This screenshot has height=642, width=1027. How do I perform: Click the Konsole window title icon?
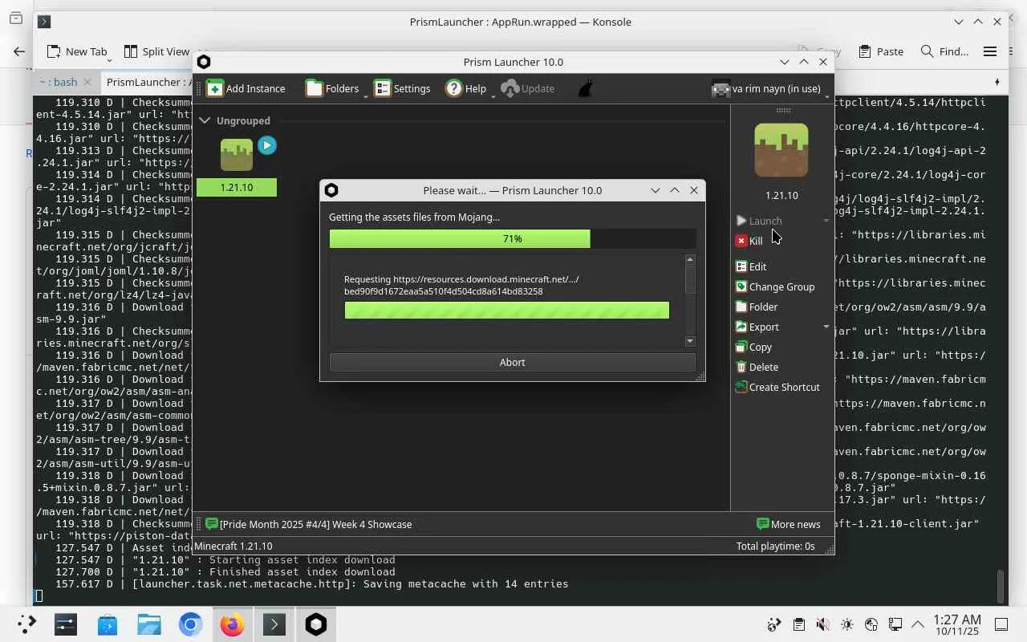[x=44, y=22]
